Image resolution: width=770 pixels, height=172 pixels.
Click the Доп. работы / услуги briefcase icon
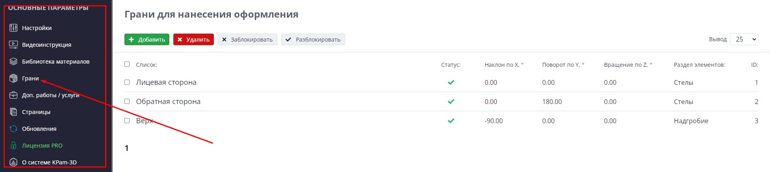[13, 95]
